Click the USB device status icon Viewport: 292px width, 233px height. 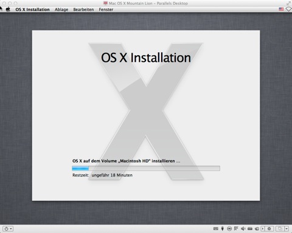pos(223,229)
